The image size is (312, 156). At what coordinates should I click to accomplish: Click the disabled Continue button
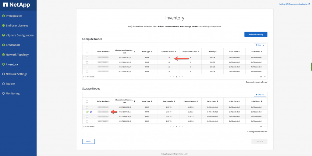click(259, 141)
